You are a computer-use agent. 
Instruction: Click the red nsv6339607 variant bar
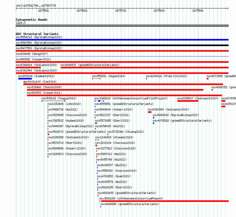coord(188,101)
